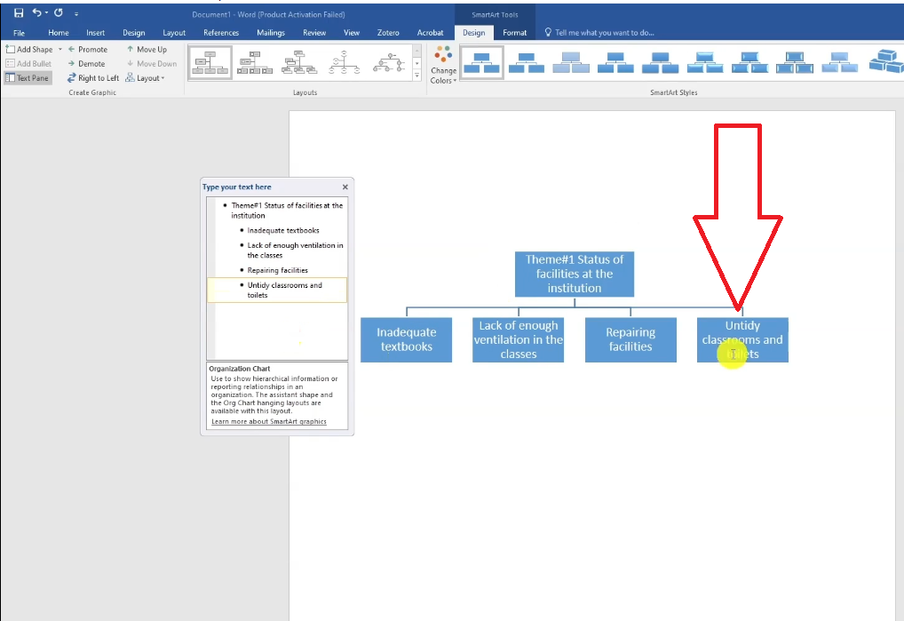Move the selected shape up
The height and width of the screenshot is (621, 904).
pyautogui.click(x=147, y=50)
